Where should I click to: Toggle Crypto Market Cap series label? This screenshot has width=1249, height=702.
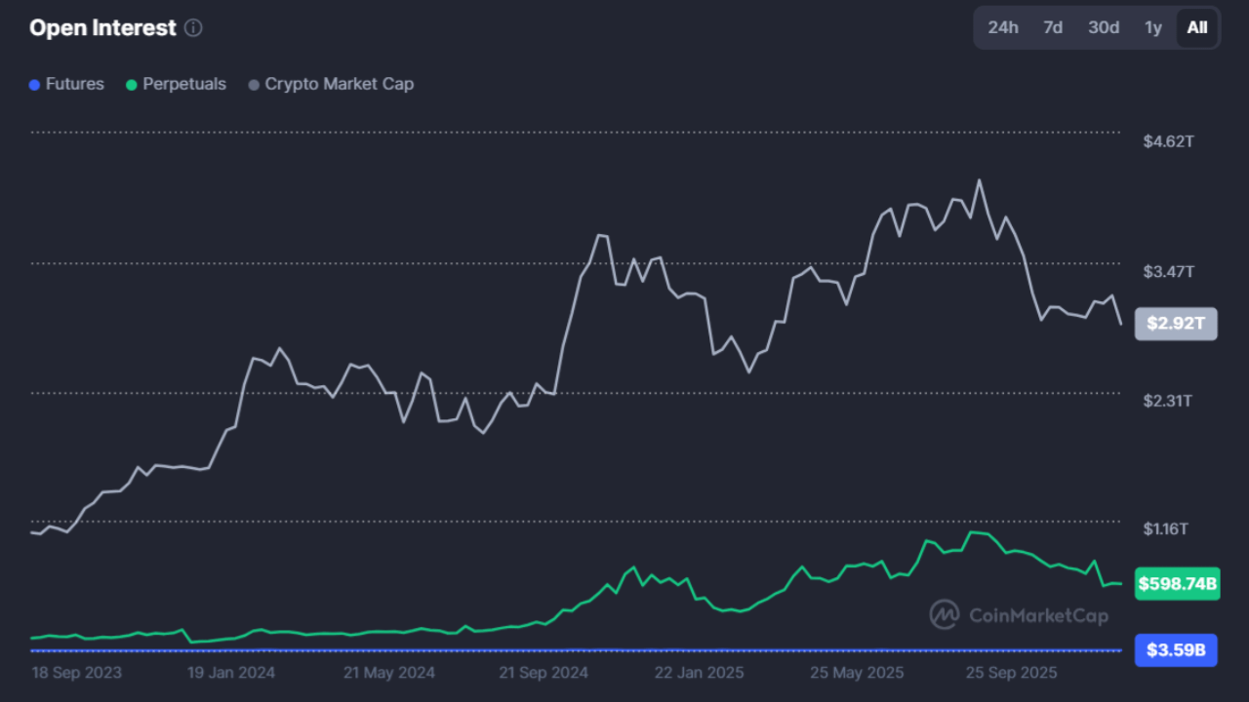coord(339,85)
